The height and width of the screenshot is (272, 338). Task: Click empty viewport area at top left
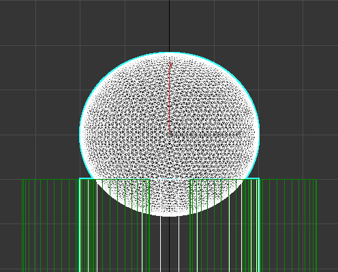point(18,23)
